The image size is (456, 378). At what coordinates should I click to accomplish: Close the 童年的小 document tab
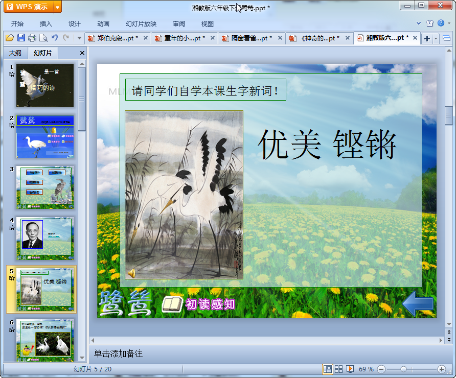213,38
